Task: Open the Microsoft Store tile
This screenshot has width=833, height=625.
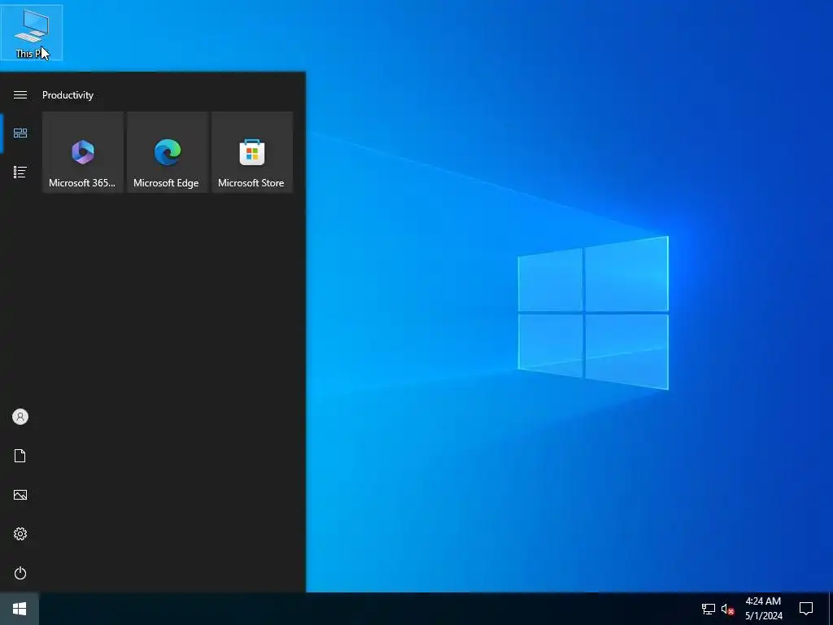Action: tap(252, 152)
